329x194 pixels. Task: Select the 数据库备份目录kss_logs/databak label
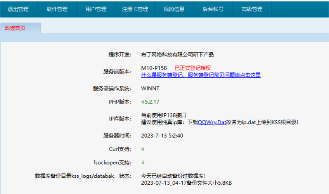83,176
